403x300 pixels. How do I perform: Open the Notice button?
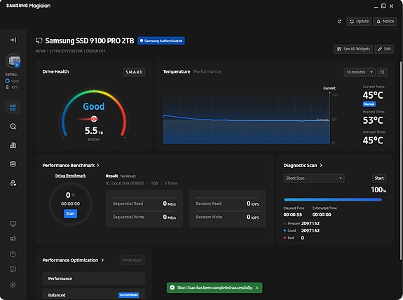point(385,21)
